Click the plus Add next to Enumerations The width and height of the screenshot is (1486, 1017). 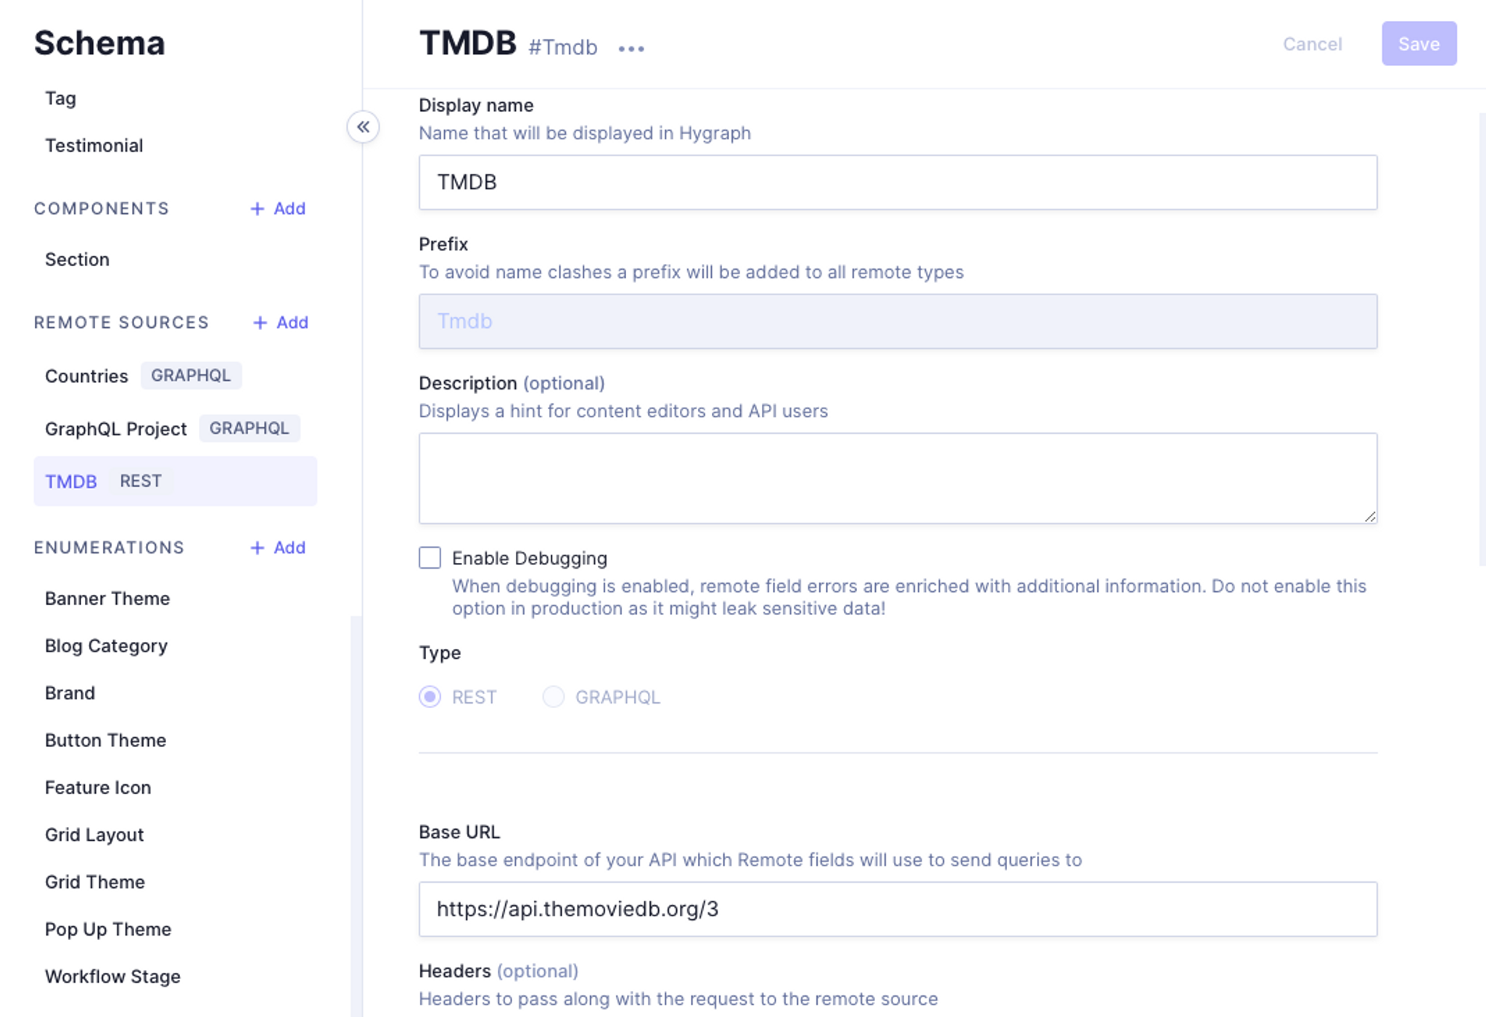tap(278, 548)
